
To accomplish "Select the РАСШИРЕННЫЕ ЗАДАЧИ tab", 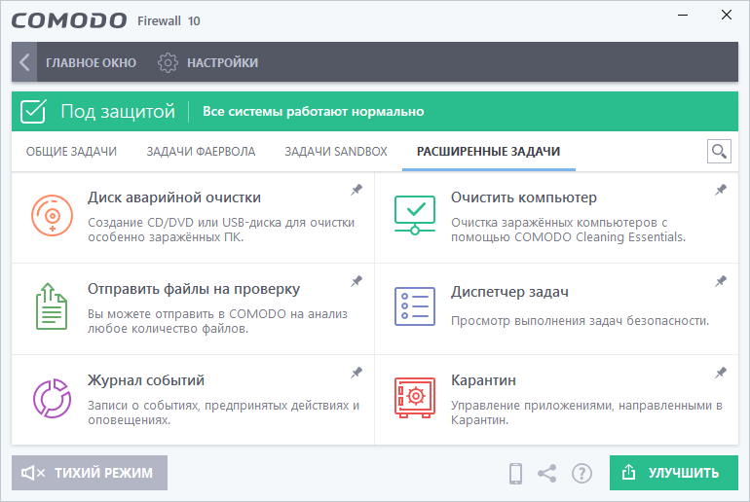I will point(488,152).
